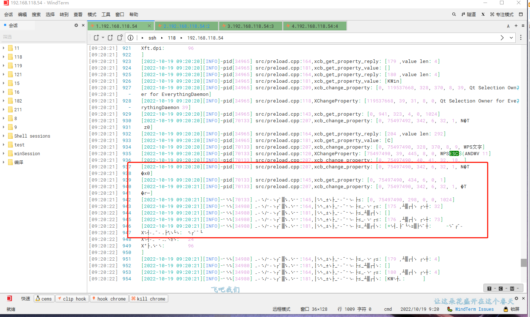Open the layout icon right of 专注模式

521,15
